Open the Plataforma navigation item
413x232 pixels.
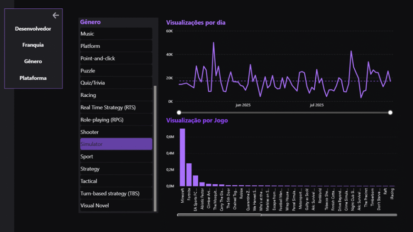[x=33, y=78]
